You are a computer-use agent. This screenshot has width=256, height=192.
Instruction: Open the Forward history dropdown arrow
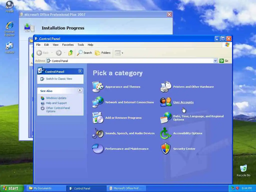(x=65, y=53)
